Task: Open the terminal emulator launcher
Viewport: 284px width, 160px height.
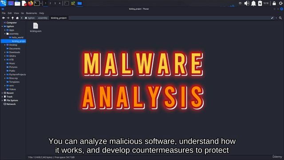Action: click(x=37, y=3)
